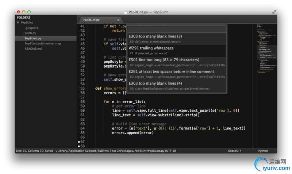
Task: Select the Pep8Lint folder name
Action: (x=27, y=23)
